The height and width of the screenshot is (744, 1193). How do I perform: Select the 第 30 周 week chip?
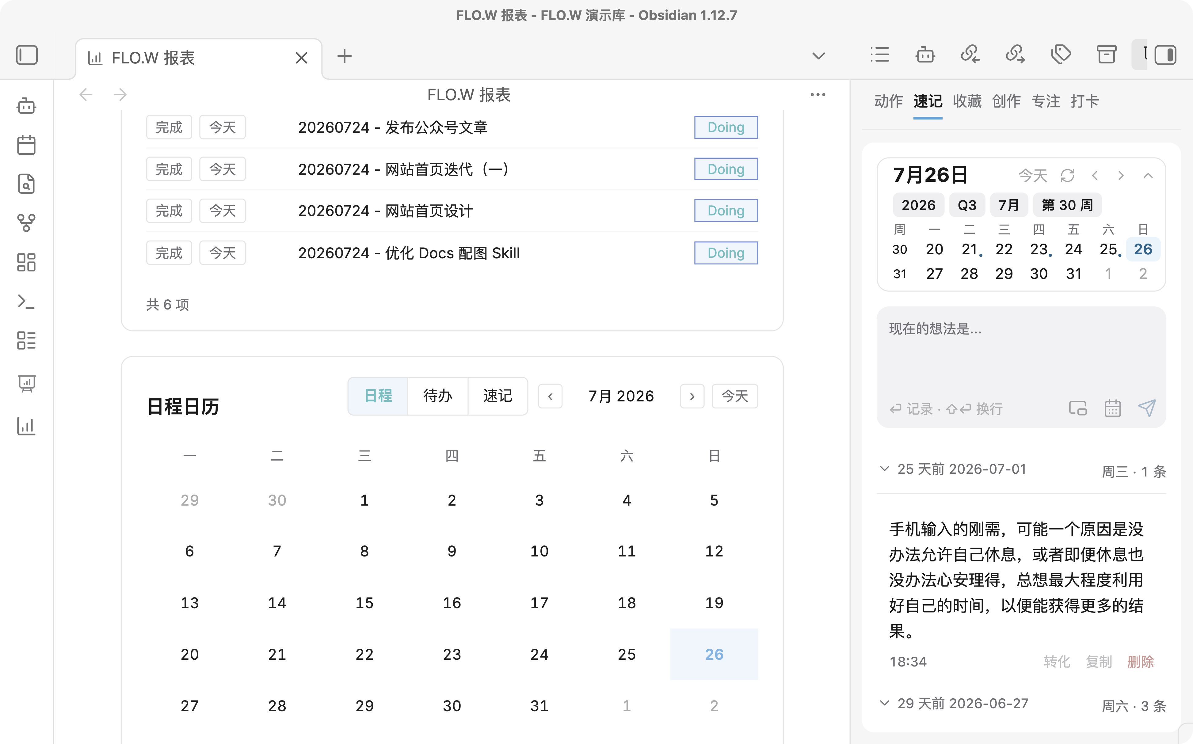1067,205
